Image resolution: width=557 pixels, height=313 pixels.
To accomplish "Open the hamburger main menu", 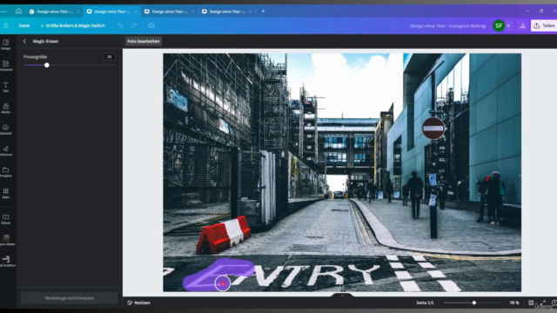I will (6, 25).
